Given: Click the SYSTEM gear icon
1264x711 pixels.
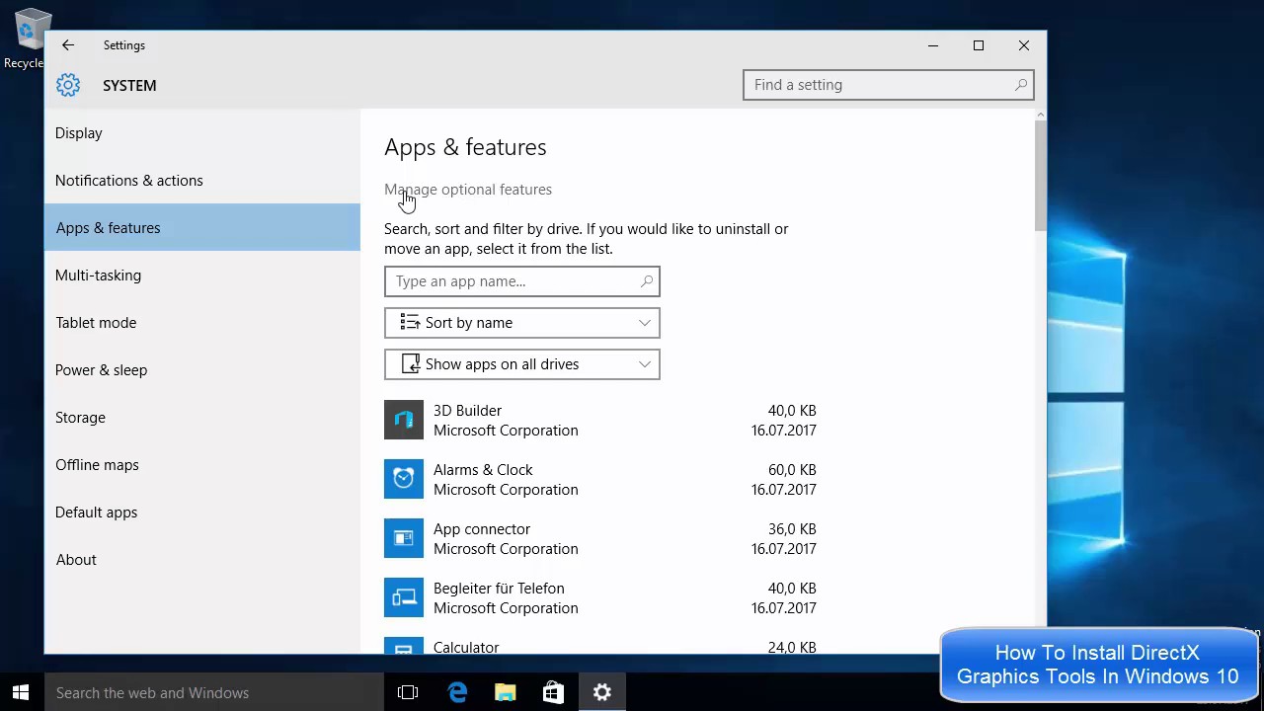Looking at the screenshot, I should pyautogui.click(x=68, y=85).
